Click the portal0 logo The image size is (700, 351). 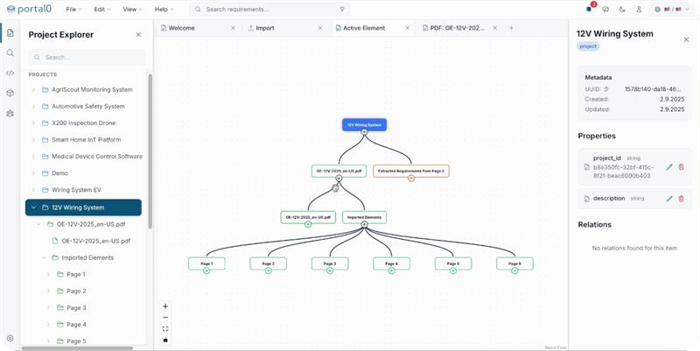coord(29,9)
